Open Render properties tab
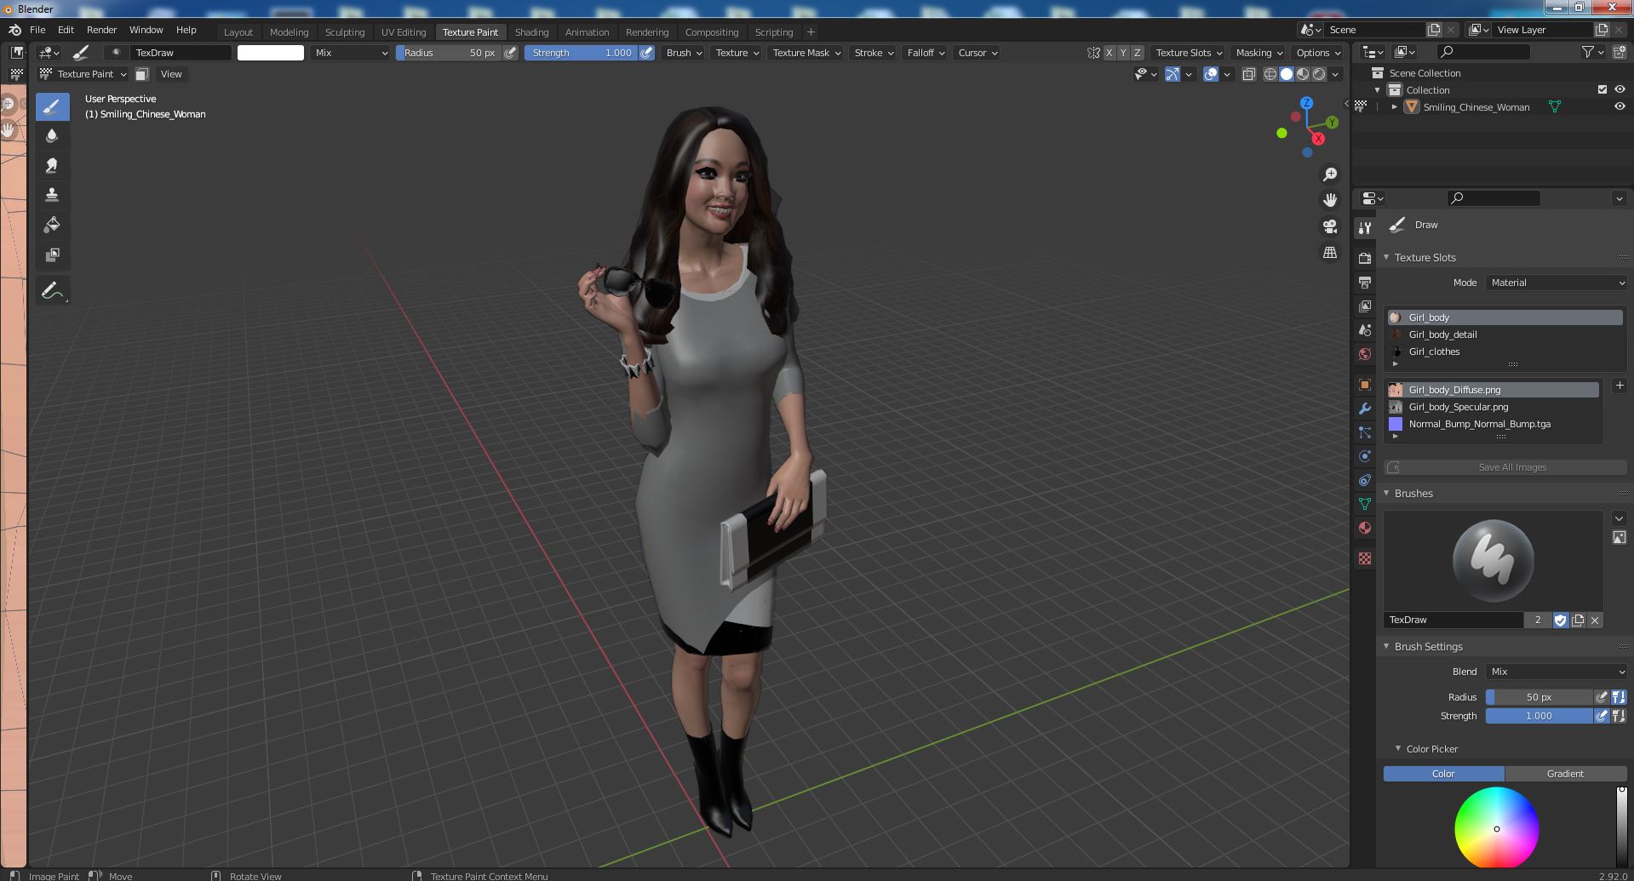 (1365, 258)
